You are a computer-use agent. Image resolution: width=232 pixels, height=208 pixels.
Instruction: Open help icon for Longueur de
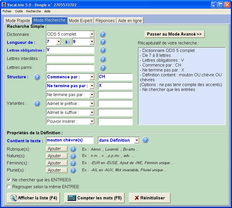pos(103,42)
